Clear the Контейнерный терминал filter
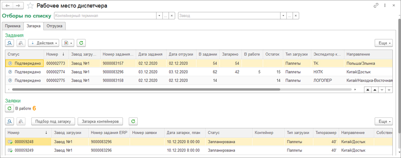 (172, 16)
